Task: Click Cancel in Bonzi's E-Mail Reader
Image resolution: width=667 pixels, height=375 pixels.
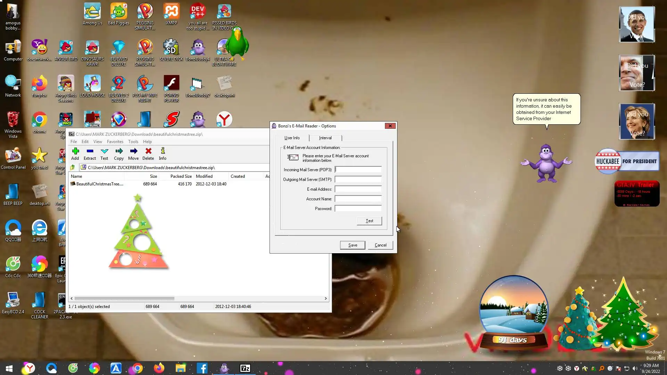Action: [380, 245]
